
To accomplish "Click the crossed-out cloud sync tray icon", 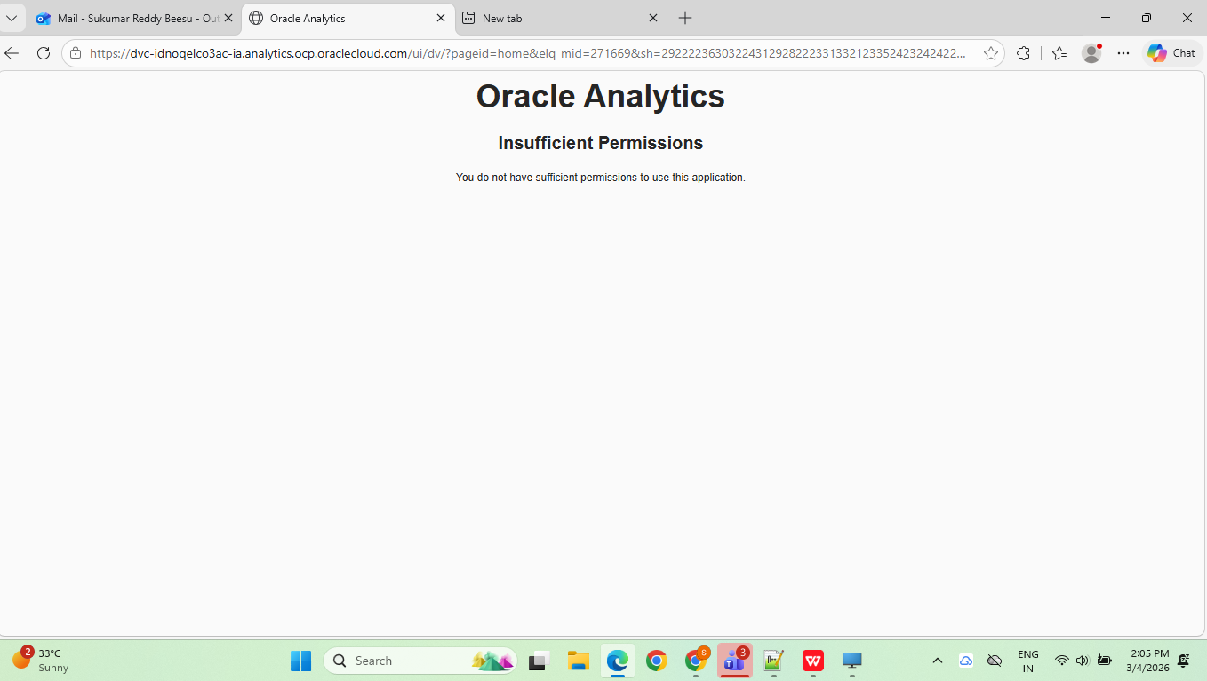I will pos(995,661).
